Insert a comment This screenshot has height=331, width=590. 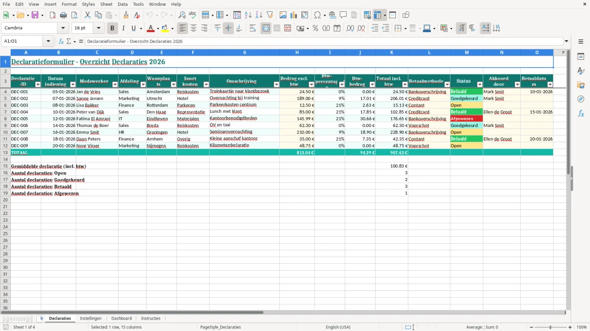click(343, 15)
